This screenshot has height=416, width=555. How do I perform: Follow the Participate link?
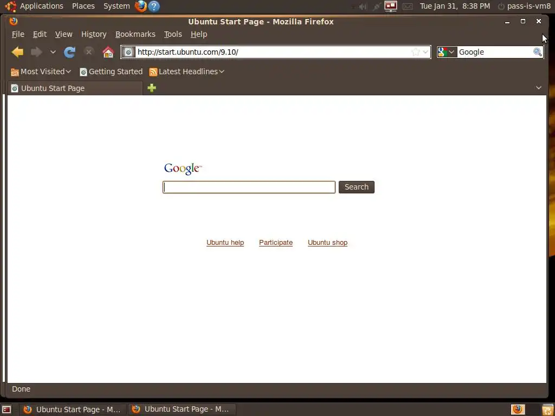pos(276,243)
